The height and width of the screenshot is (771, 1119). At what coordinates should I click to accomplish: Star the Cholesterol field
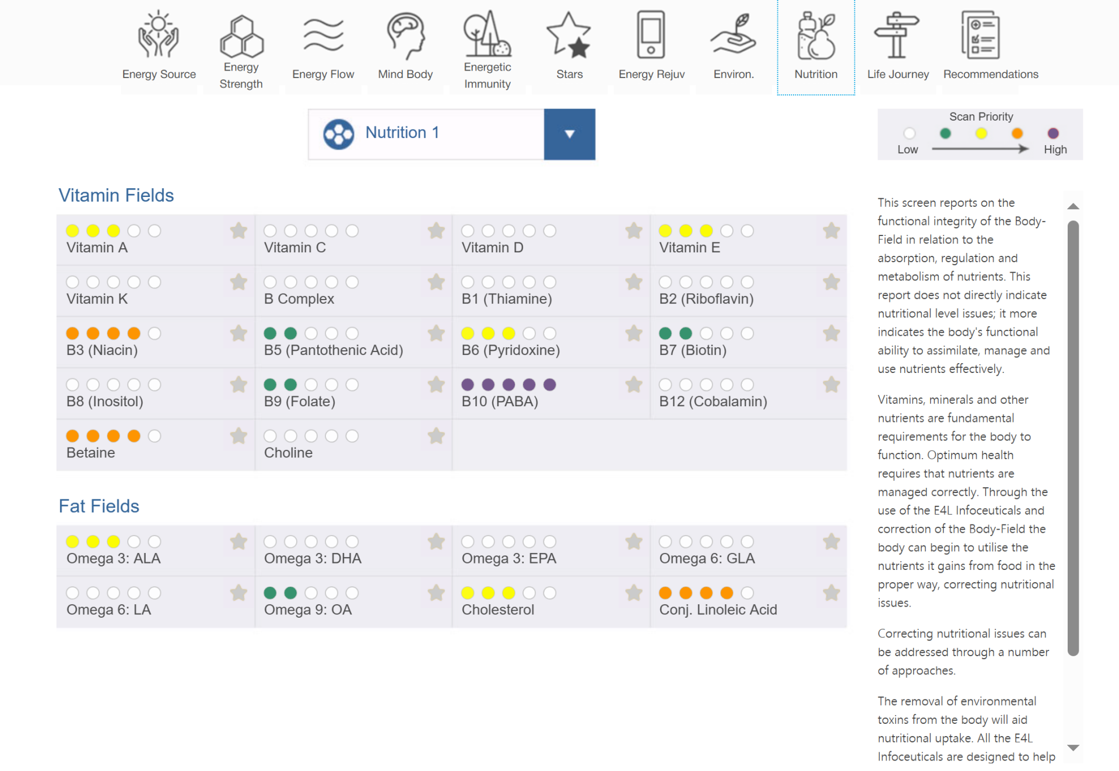coord(634,593)
